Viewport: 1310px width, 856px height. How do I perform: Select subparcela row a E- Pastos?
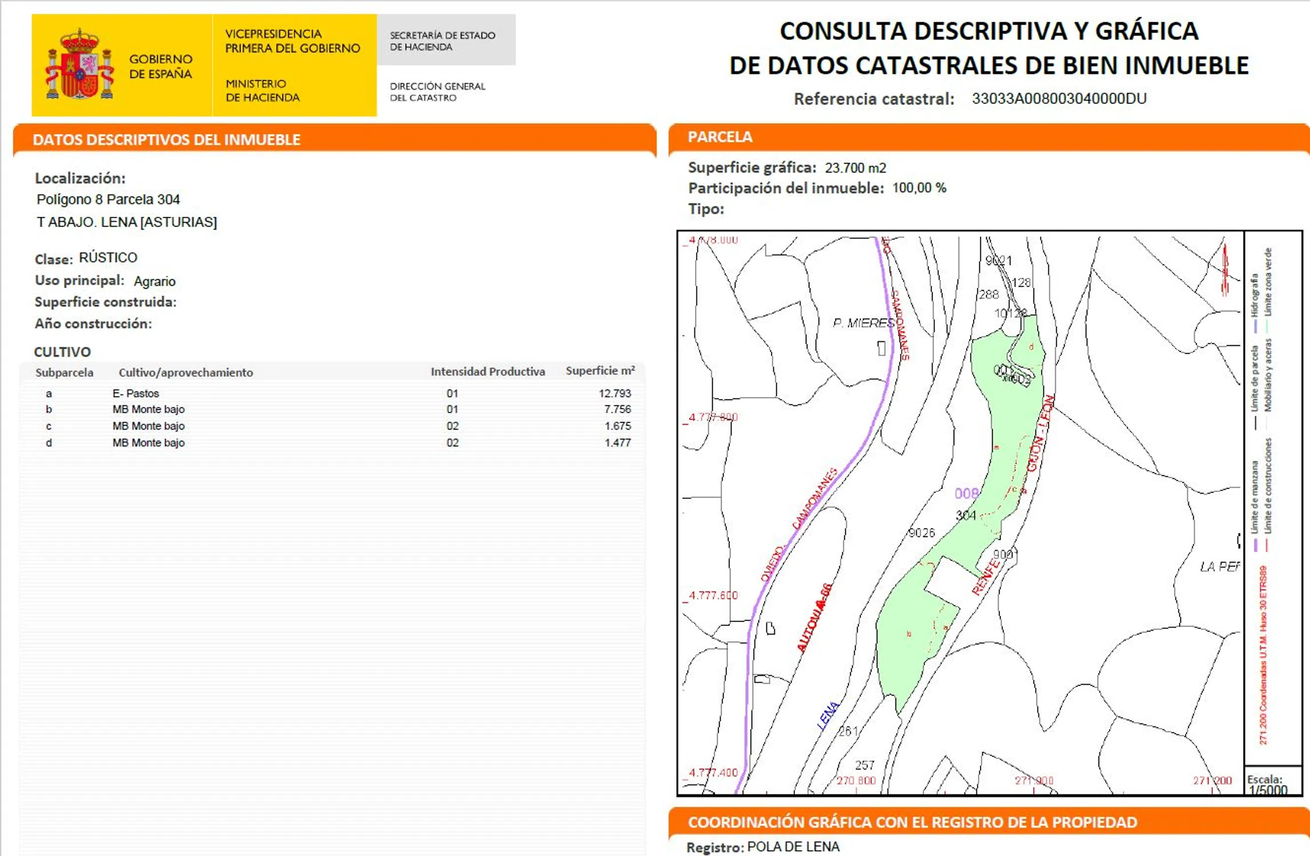[135, 393]
